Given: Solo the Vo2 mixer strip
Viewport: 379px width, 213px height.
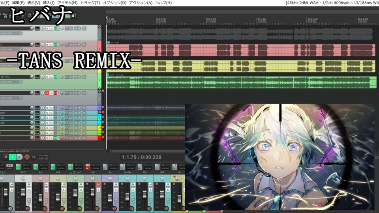Looking at the screenshot, I should pos(64,190).
